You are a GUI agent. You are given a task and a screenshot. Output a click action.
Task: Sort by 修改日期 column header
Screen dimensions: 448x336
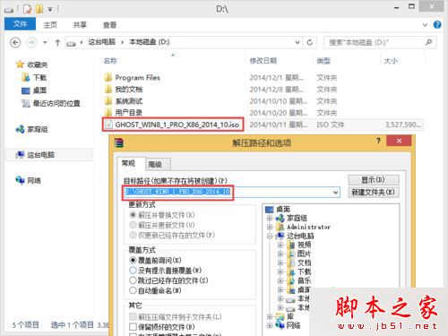coord(263,61)
